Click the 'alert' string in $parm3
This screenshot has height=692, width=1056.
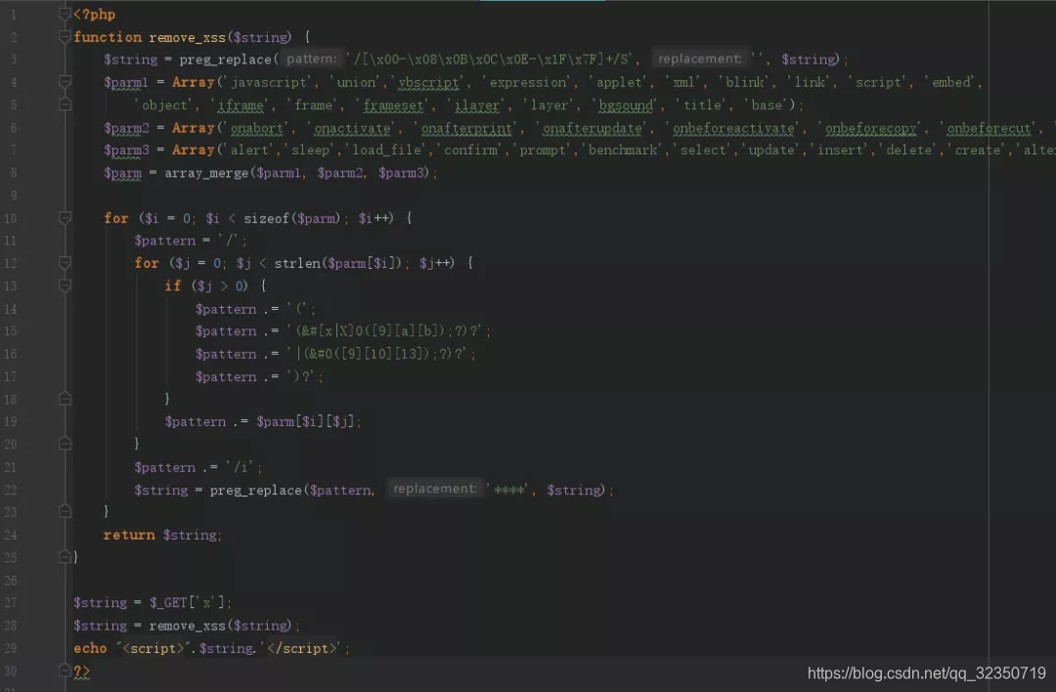[249, 151]
